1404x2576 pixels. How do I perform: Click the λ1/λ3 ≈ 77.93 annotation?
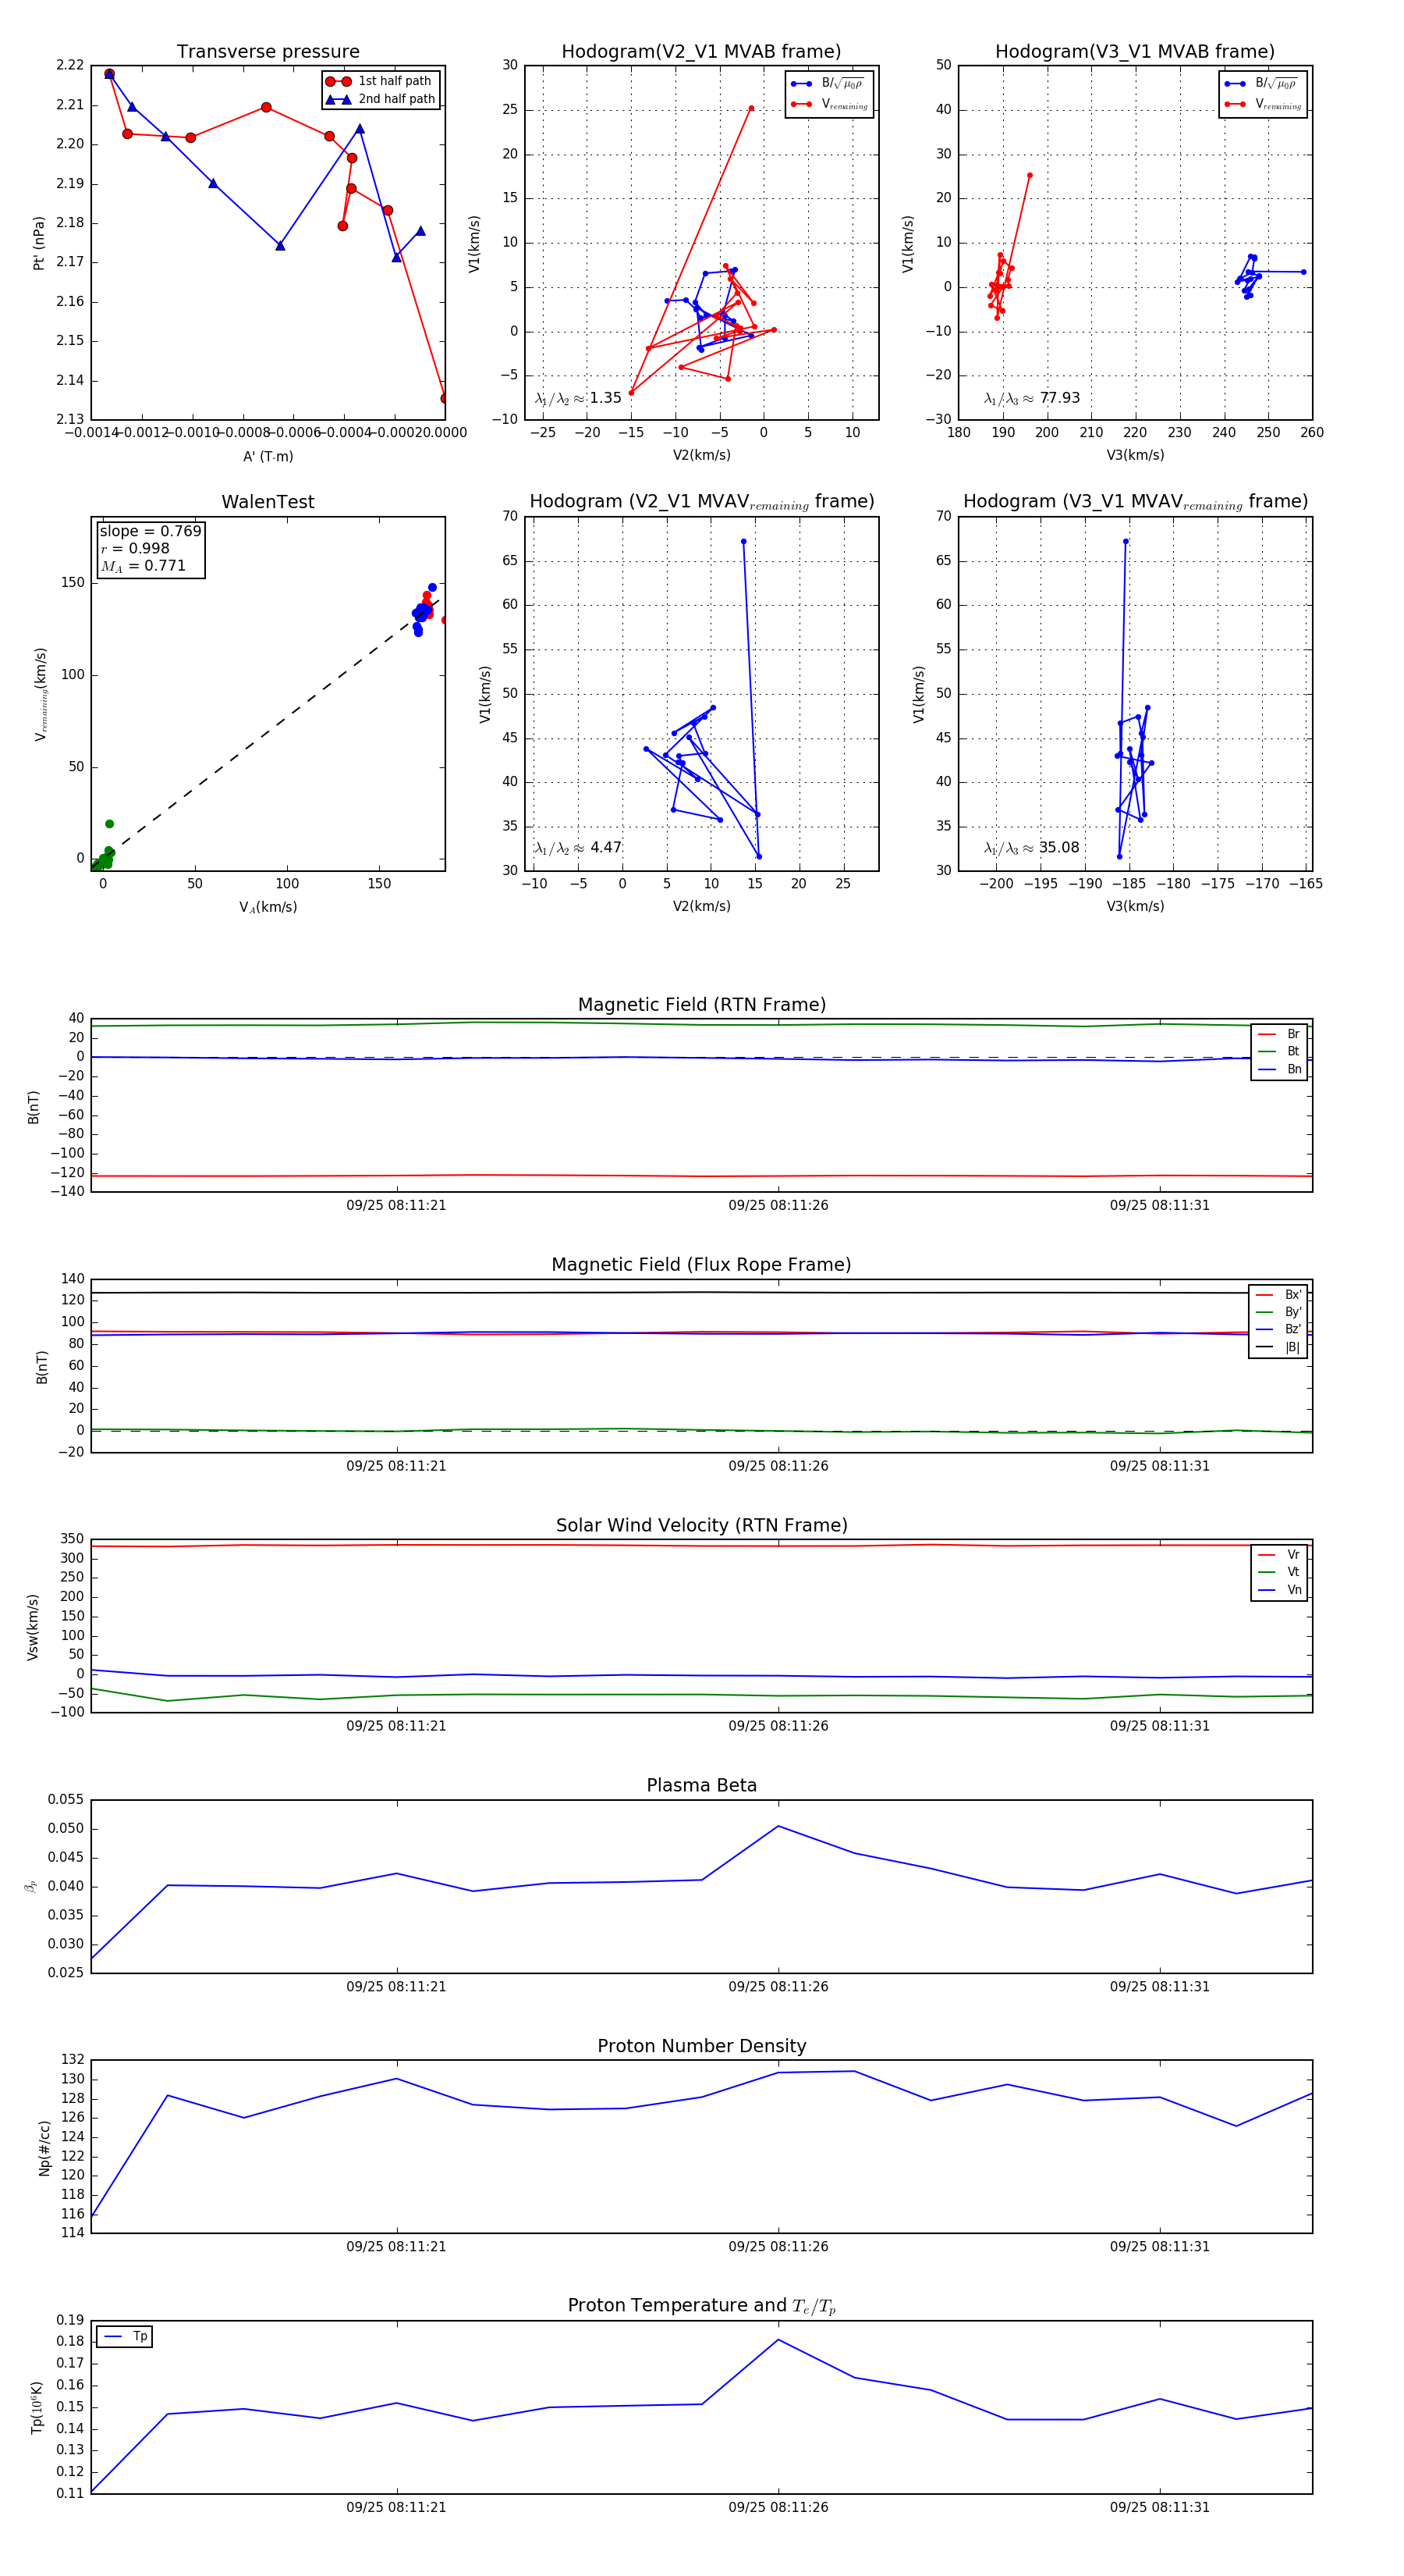1031,398
